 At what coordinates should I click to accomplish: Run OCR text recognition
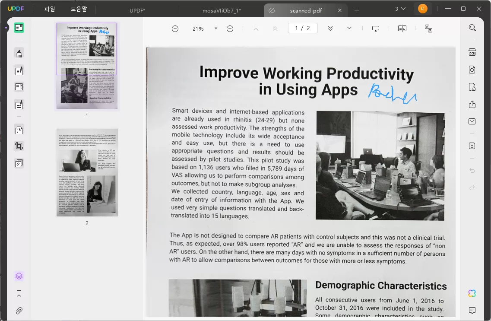(472, 52)
